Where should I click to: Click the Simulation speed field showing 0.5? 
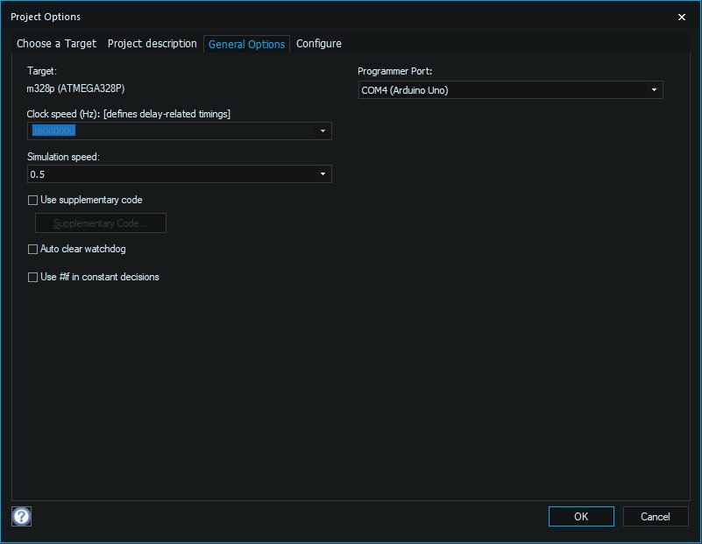(180, 174)
